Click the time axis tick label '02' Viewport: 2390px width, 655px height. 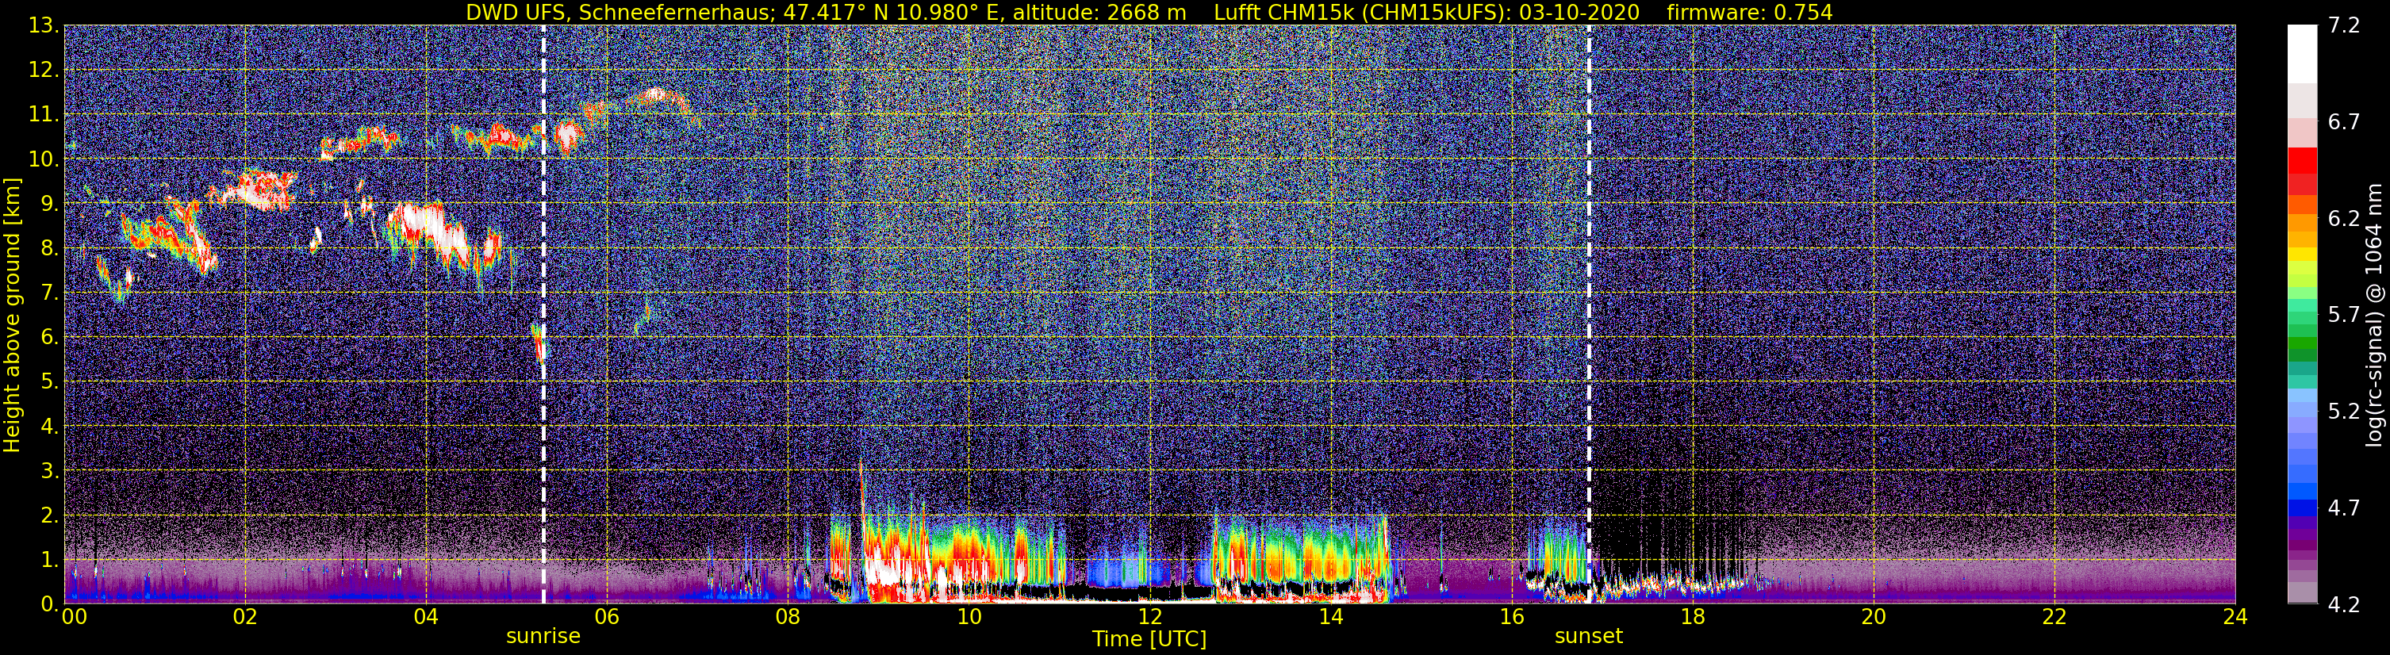coord(244,617)
